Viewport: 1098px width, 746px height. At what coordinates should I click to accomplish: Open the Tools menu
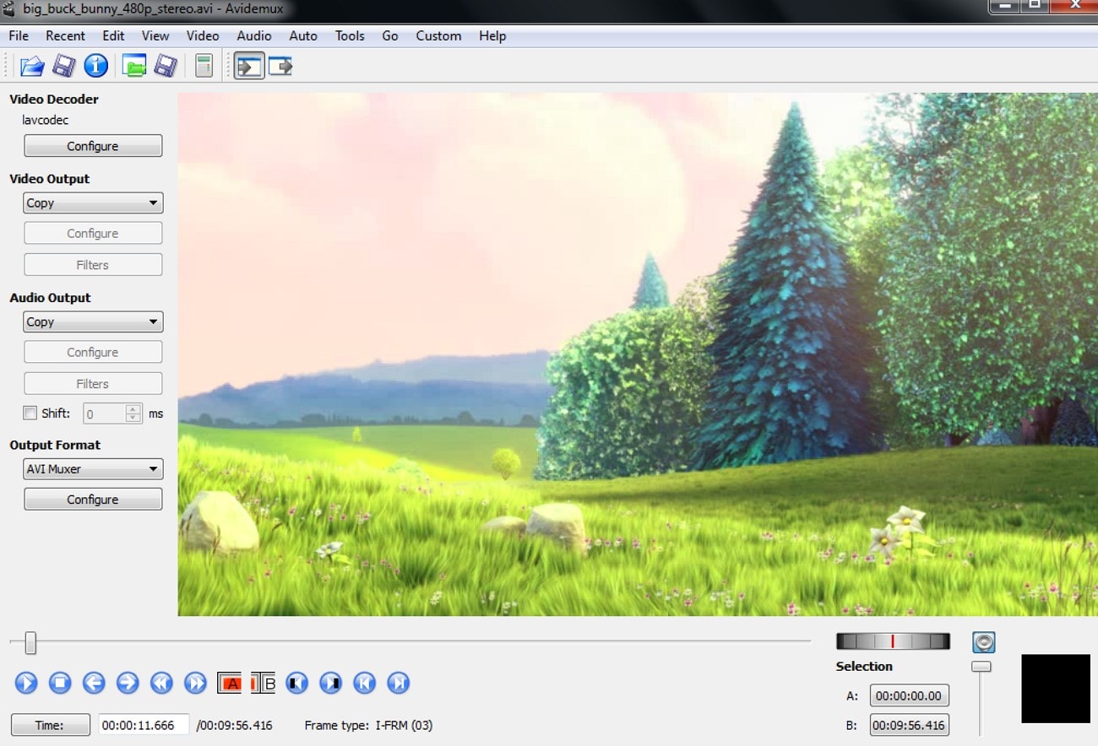coord(350,35)
